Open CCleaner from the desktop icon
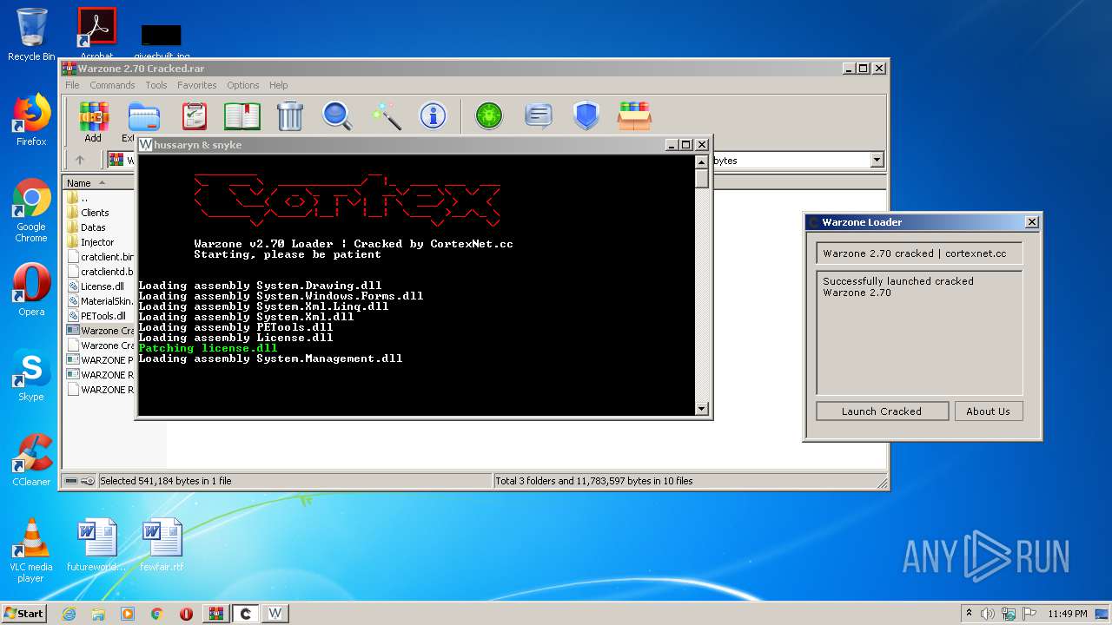The image size is (1112, 625). coord(31,460)
